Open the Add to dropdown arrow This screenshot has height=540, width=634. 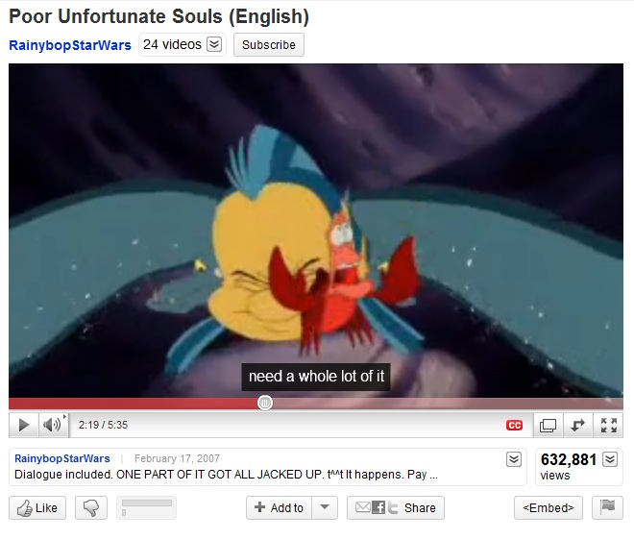coord(325,507)
